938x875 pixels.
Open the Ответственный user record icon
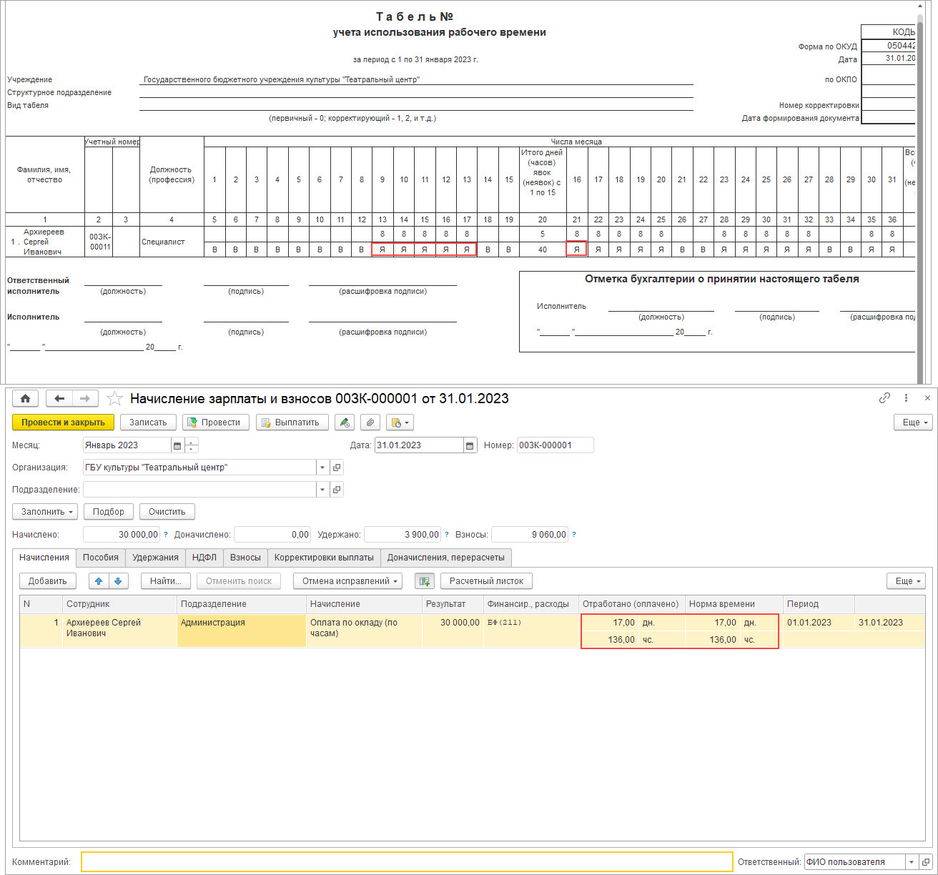[926, 862]
